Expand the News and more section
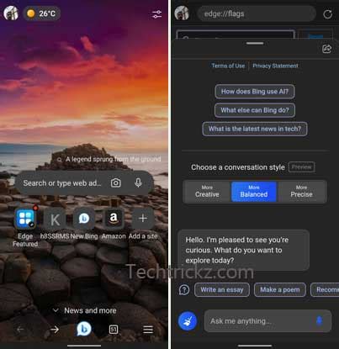 84,310
